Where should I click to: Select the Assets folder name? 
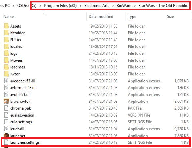click(15, 26)
